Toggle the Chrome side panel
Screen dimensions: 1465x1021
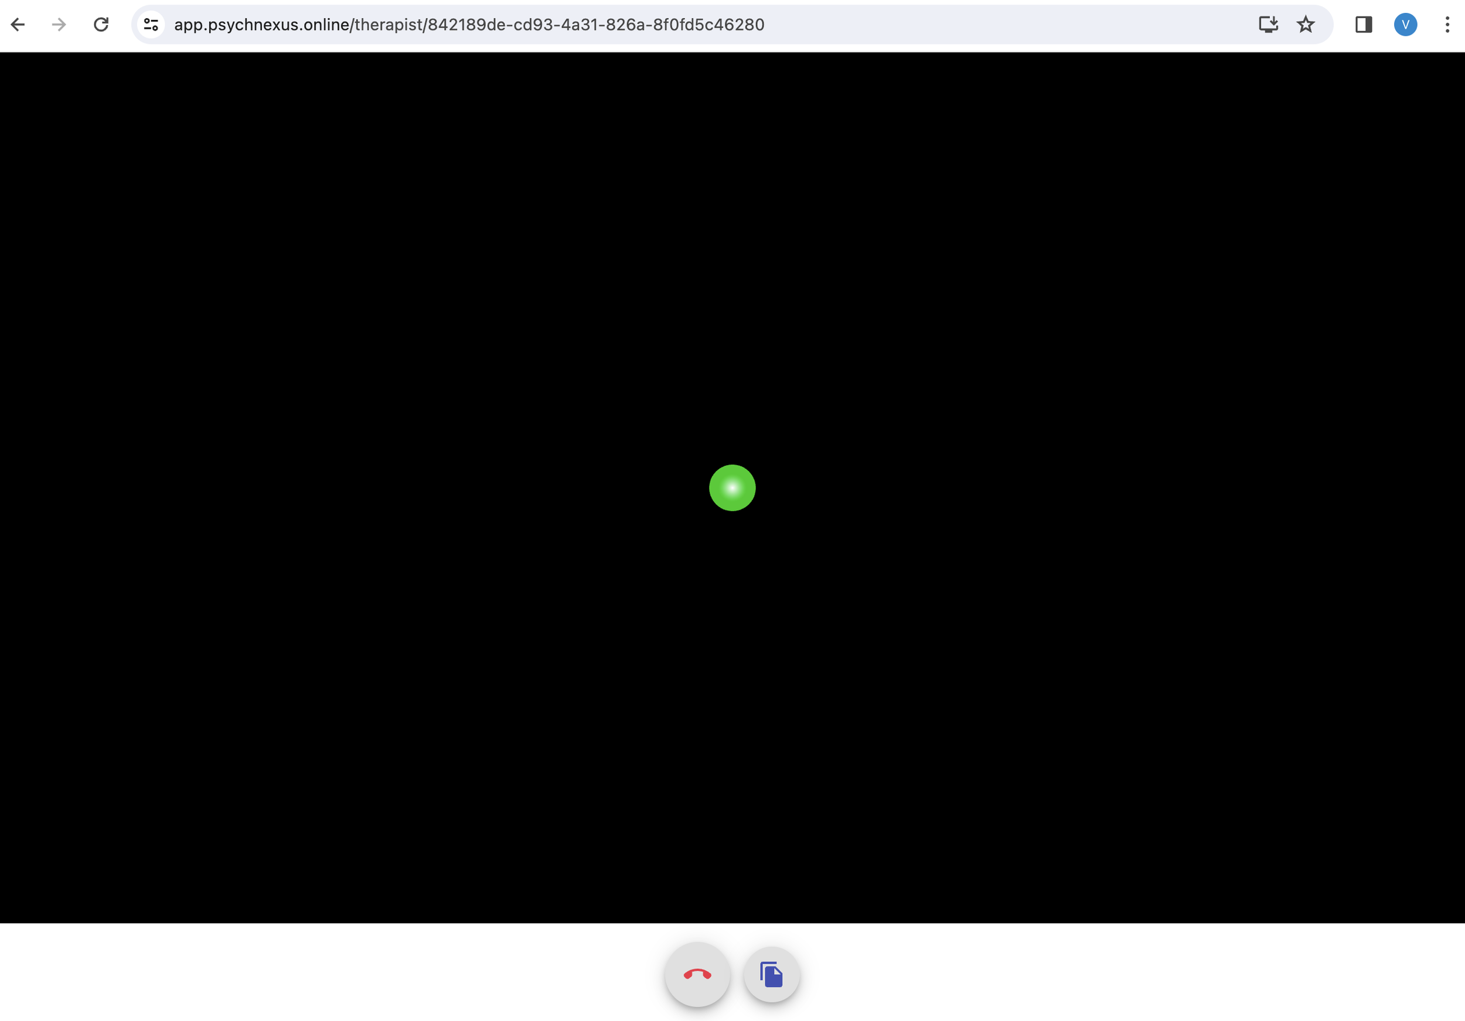click(1364, 24)
